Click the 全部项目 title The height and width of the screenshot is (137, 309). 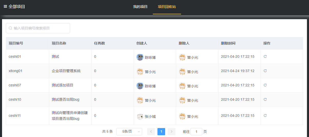17,7
